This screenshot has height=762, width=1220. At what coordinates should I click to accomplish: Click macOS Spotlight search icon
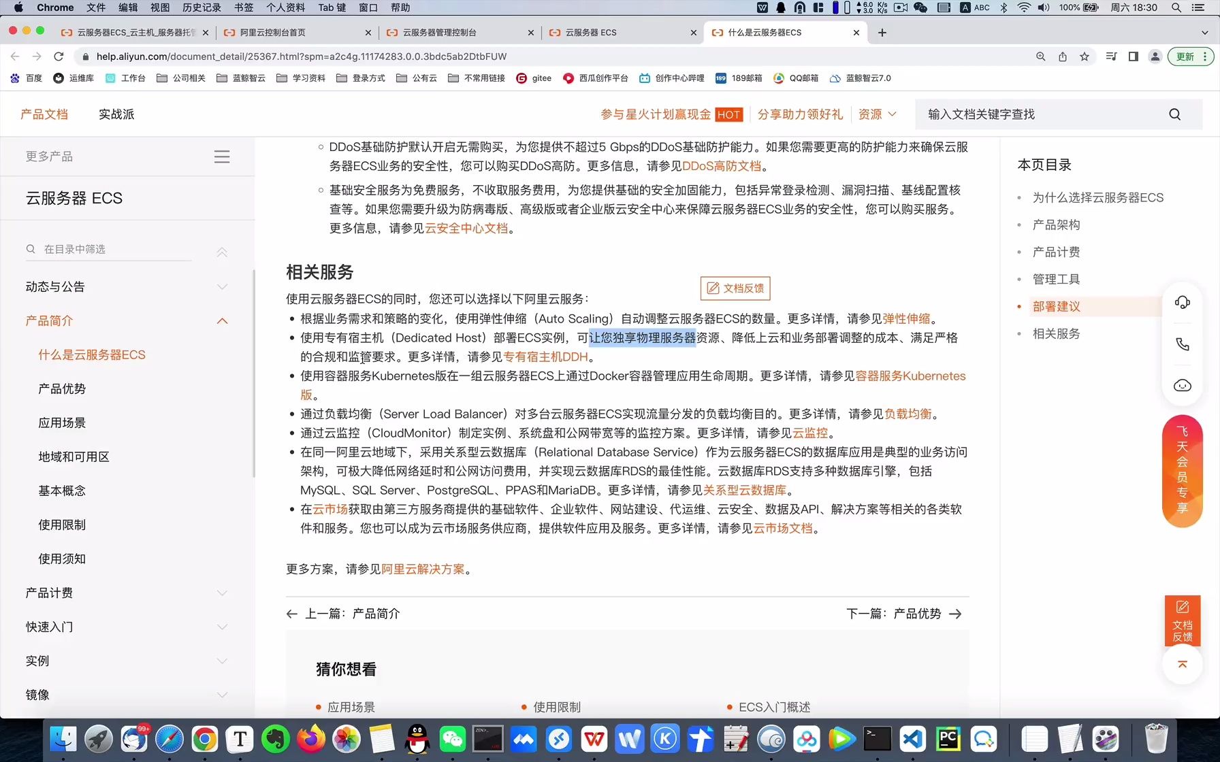tap(1176, 7)
